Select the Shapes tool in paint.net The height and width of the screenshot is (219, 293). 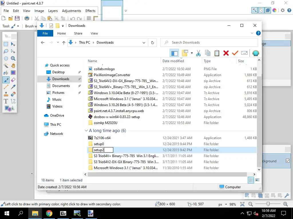(9, 108)
